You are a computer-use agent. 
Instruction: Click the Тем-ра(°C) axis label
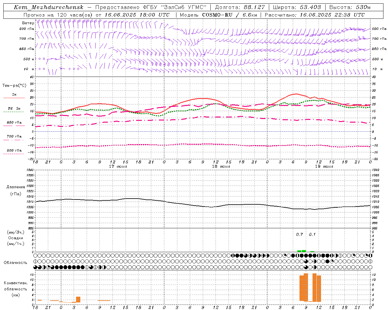click(14, 86)
